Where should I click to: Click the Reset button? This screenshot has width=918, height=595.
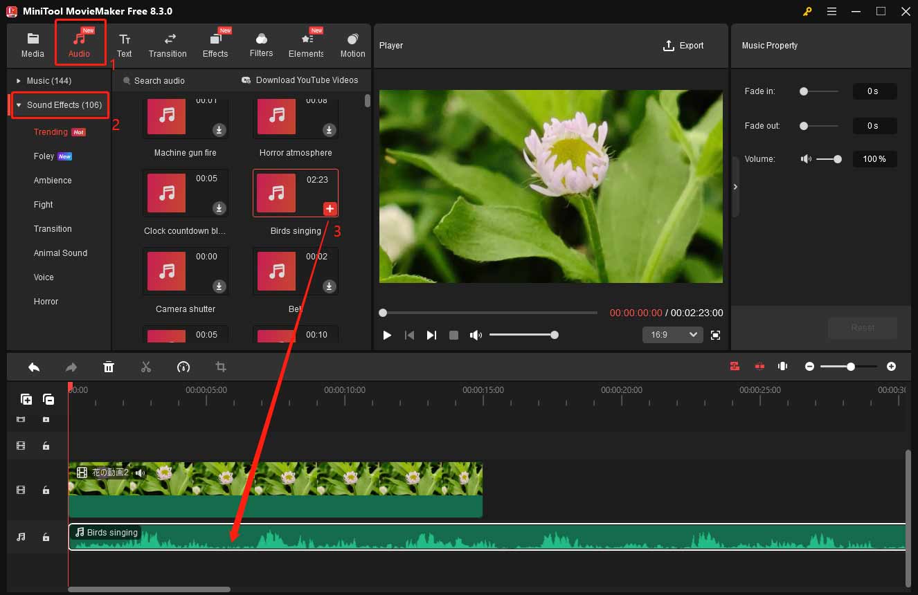[x=863, y=328]
